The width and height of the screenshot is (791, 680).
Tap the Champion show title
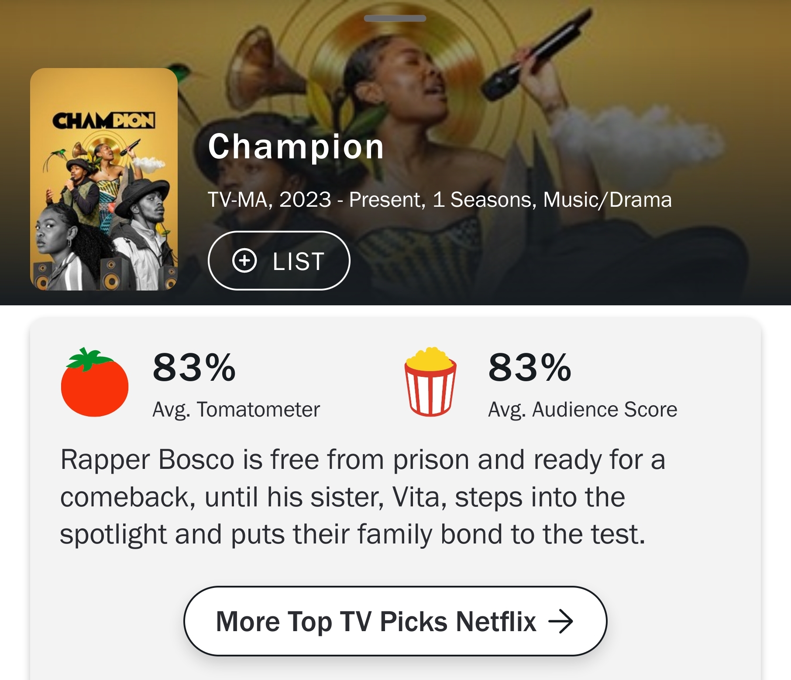coord(296,147)
